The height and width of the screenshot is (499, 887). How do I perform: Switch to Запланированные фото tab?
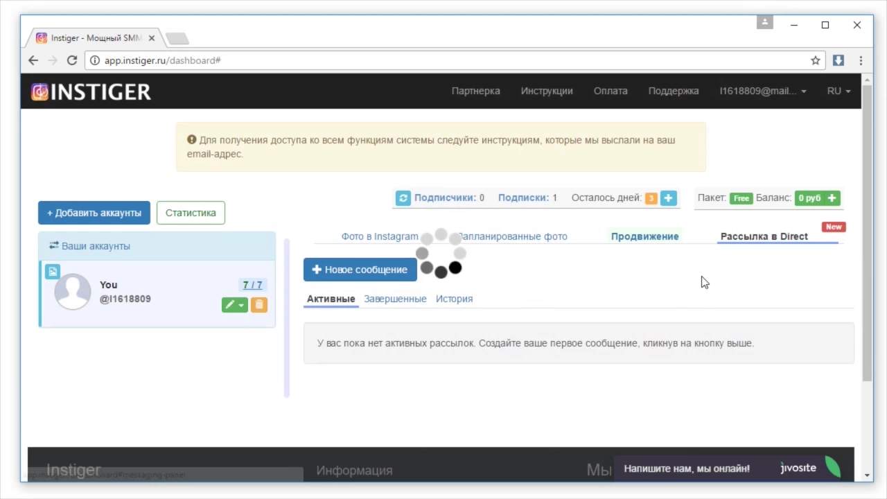pyautogui.click(x=512, y=236)
